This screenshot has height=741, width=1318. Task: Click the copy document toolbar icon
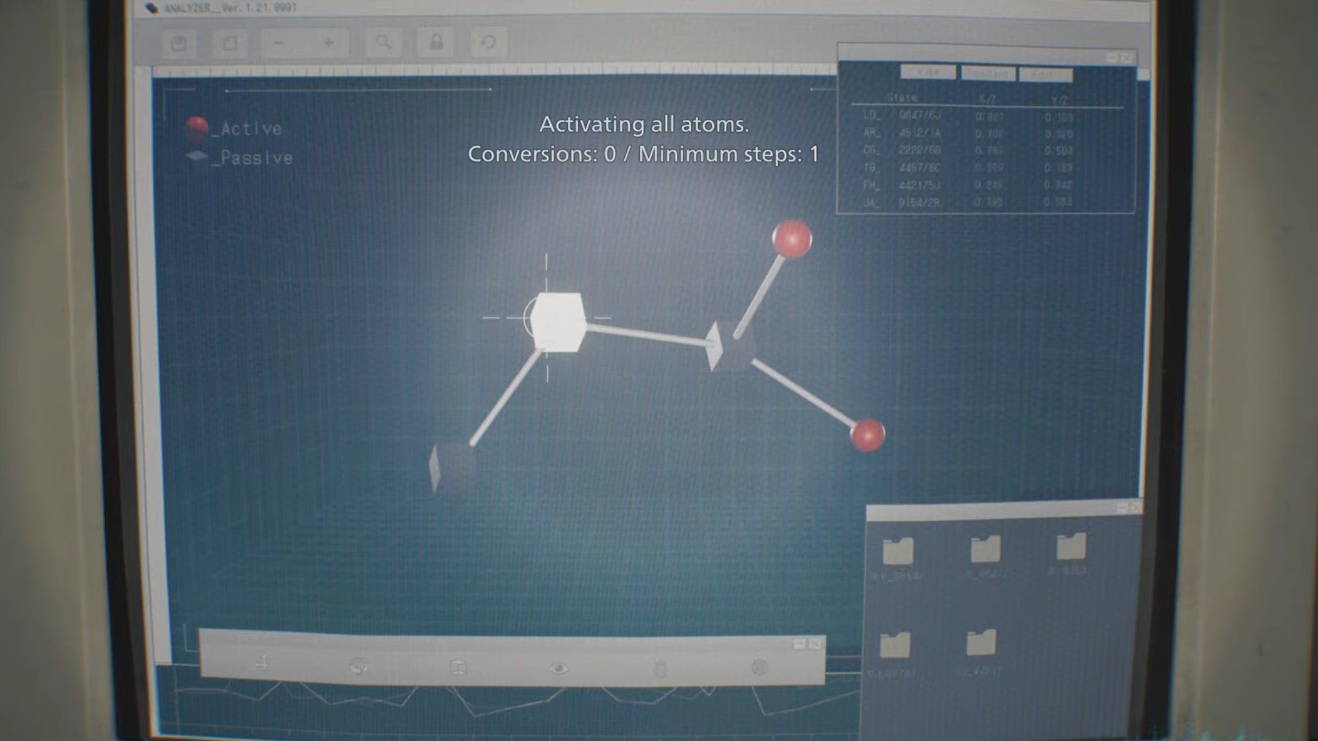click(230, 43)
